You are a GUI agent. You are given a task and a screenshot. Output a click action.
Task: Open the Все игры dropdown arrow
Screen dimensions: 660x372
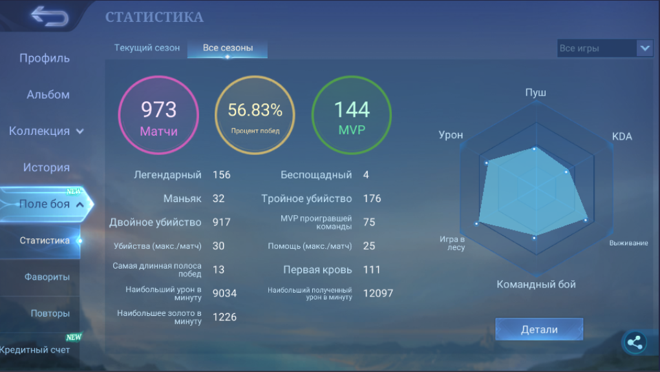click(645, 48)
